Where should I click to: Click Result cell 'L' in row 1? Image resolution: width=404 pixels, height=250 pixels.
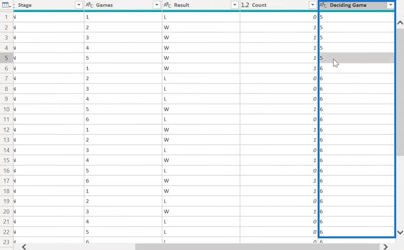pos(201,17)
